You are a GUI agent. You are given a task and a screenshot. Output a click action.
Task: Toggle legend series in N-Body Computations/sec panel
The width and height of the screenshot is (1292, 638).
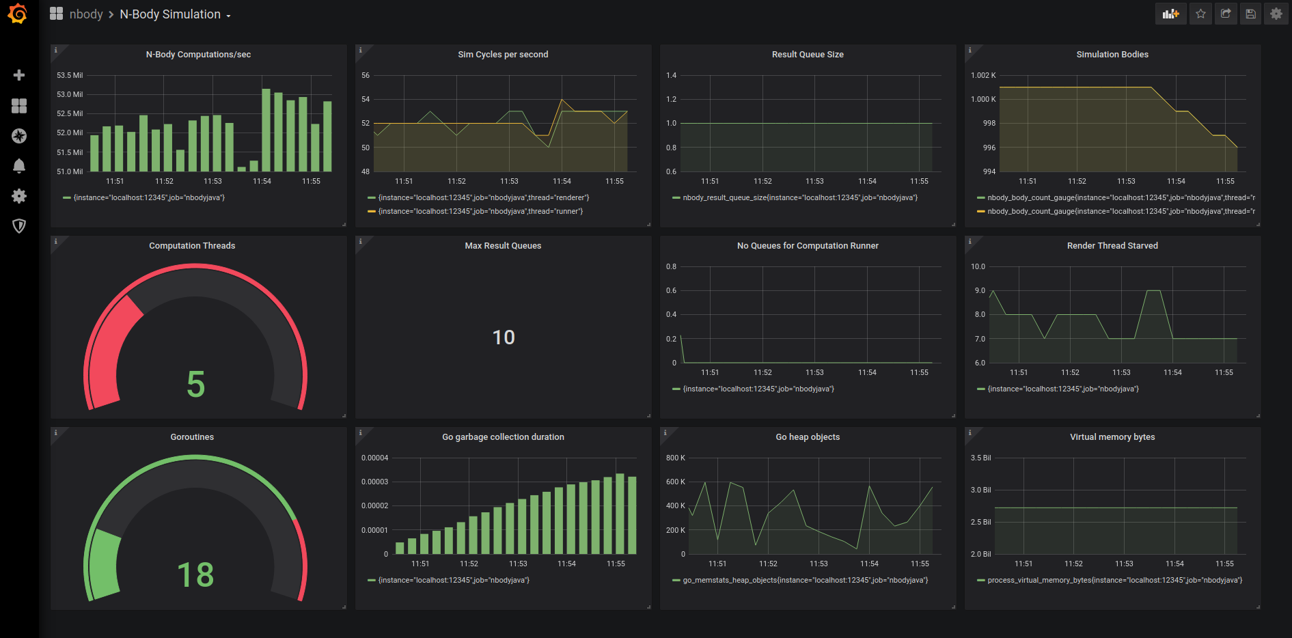(149, 197)
